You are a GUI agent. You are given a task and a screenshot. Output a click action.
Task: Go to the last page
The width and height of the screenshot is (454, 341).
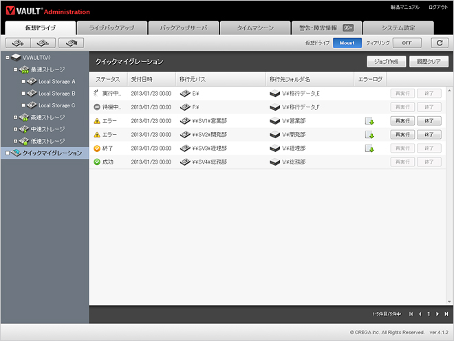pos(446,314)
